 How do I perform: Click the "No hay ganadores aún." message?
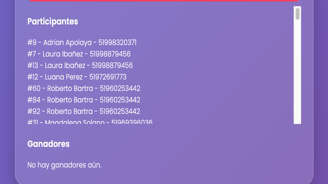64,165
